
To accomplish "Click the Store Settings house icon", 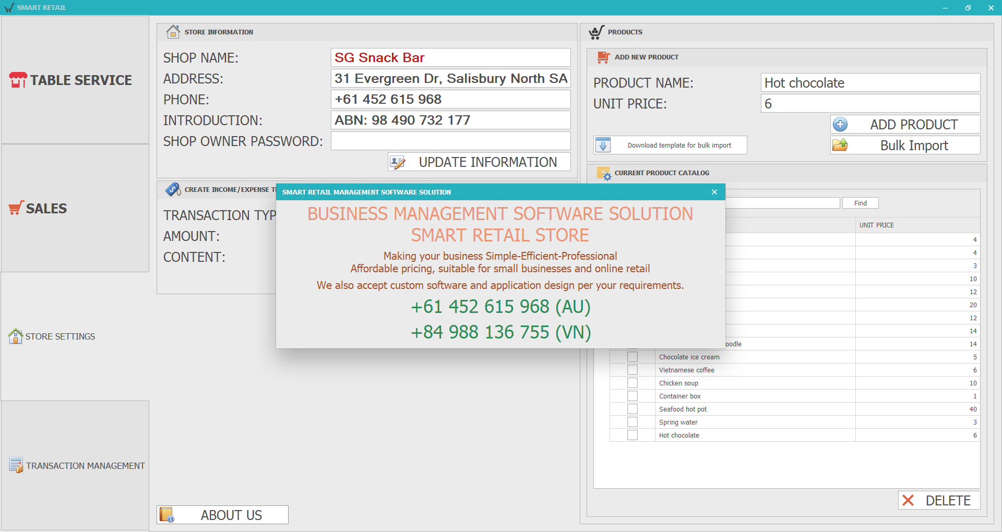I will coord(16,336).
